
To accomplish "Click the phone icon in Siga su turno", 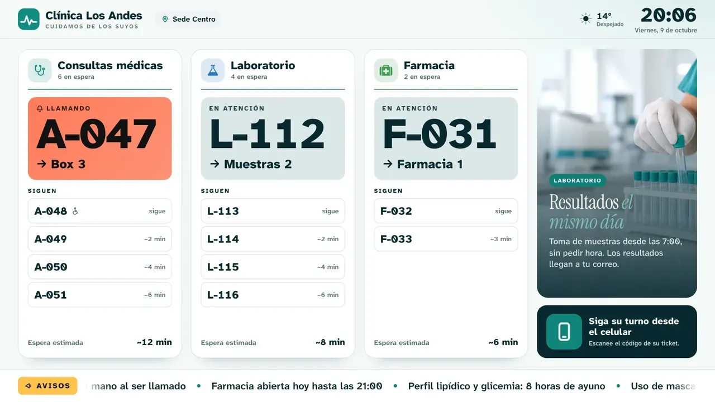I will pos(564,332).
